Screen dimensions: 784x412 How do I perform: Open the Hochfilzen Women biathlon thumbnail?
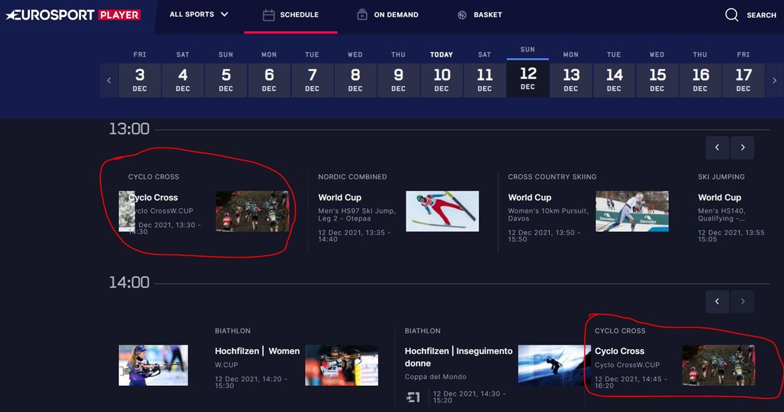154,365
